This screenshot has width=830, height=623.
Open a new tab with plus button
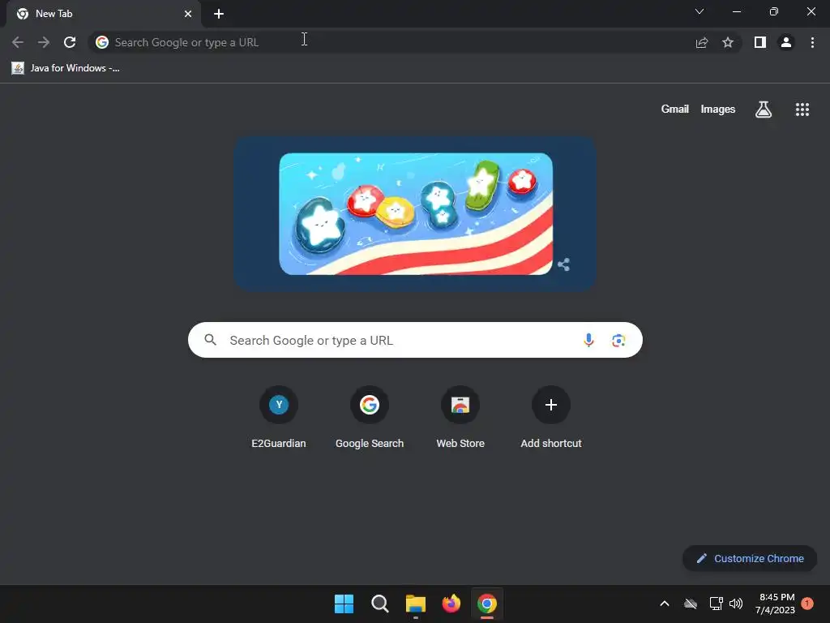coord(219,14)
